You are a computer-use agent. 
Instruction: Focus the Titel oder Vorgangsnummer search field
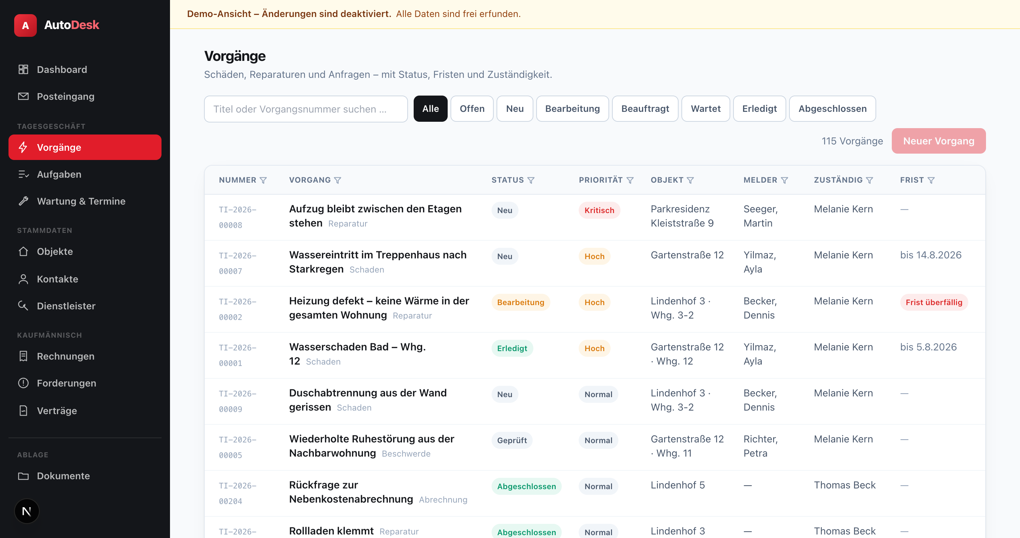(x=306, y=109)
